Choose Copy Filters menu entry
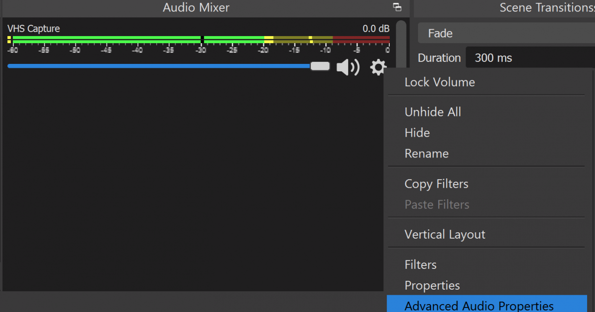This screenshot has height=312, width=595. (436, 184)
